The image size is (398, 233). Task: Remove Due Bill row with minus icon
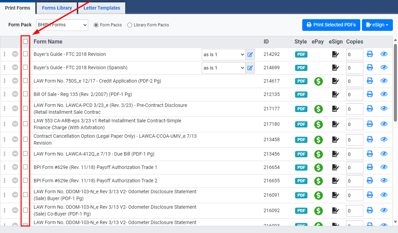(15, 154)
